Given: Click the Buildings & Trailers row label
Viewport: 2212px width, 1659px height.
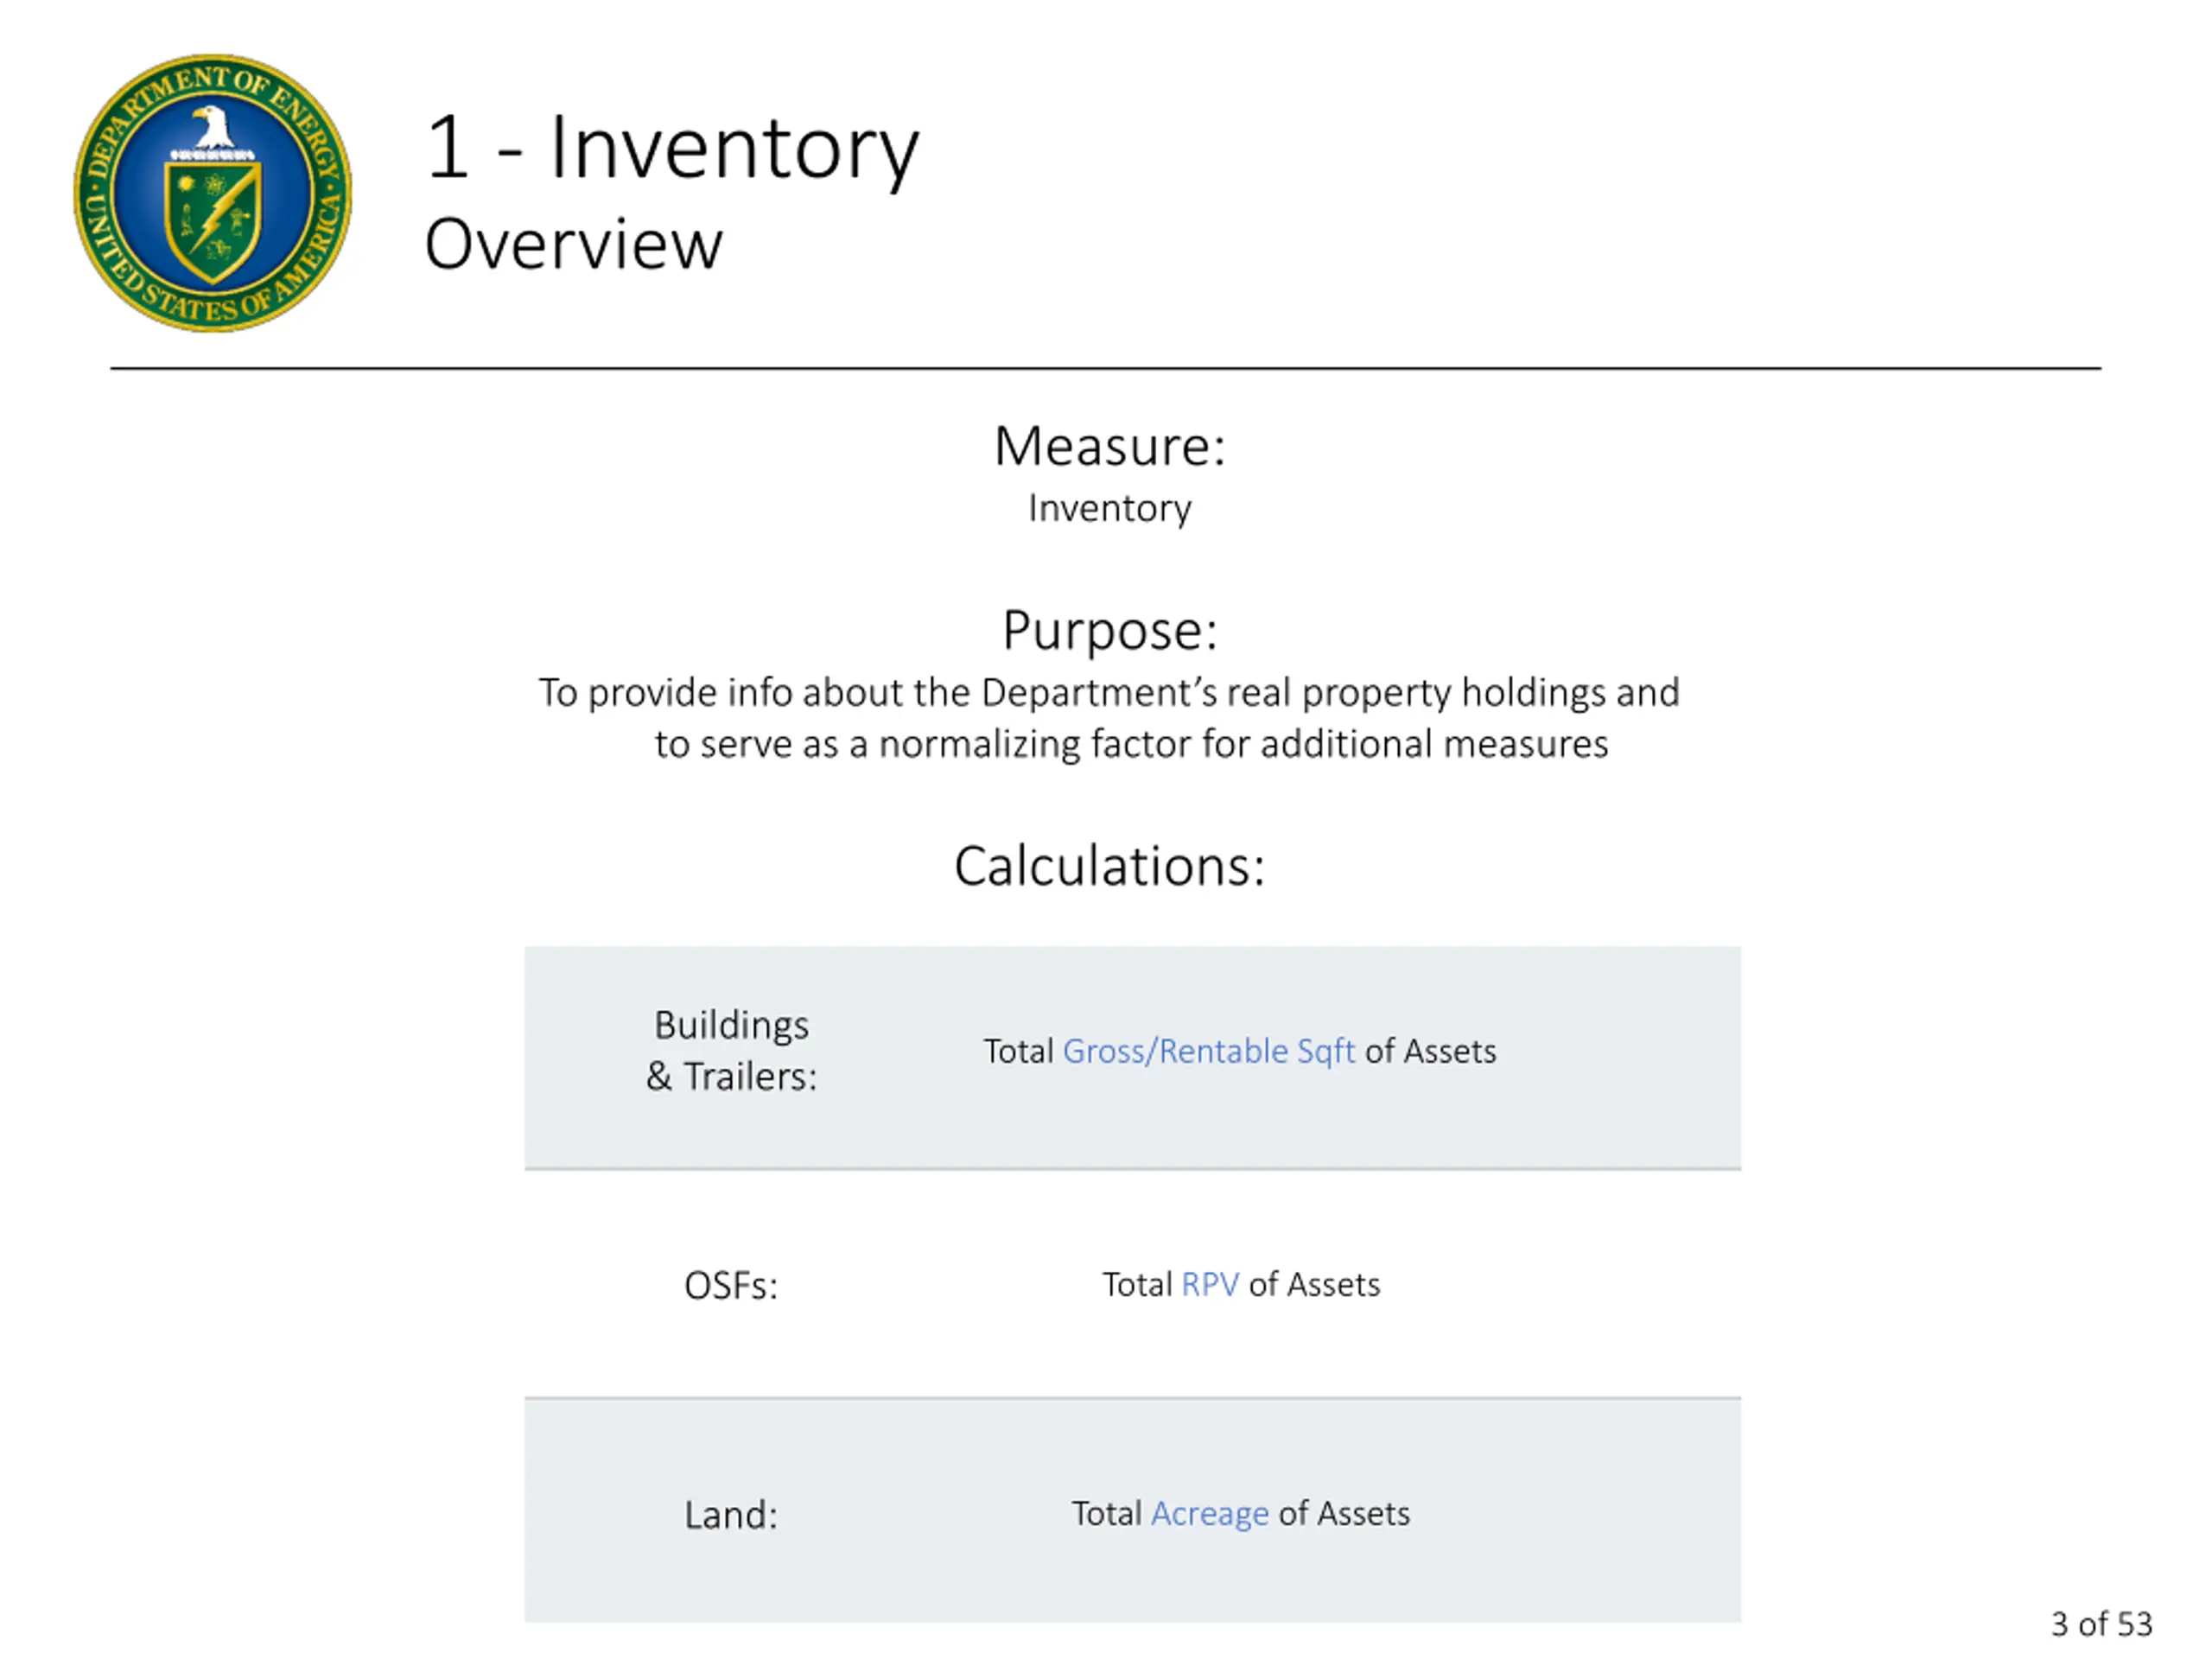Looking at the screenshot, I should click(731, 1051).
